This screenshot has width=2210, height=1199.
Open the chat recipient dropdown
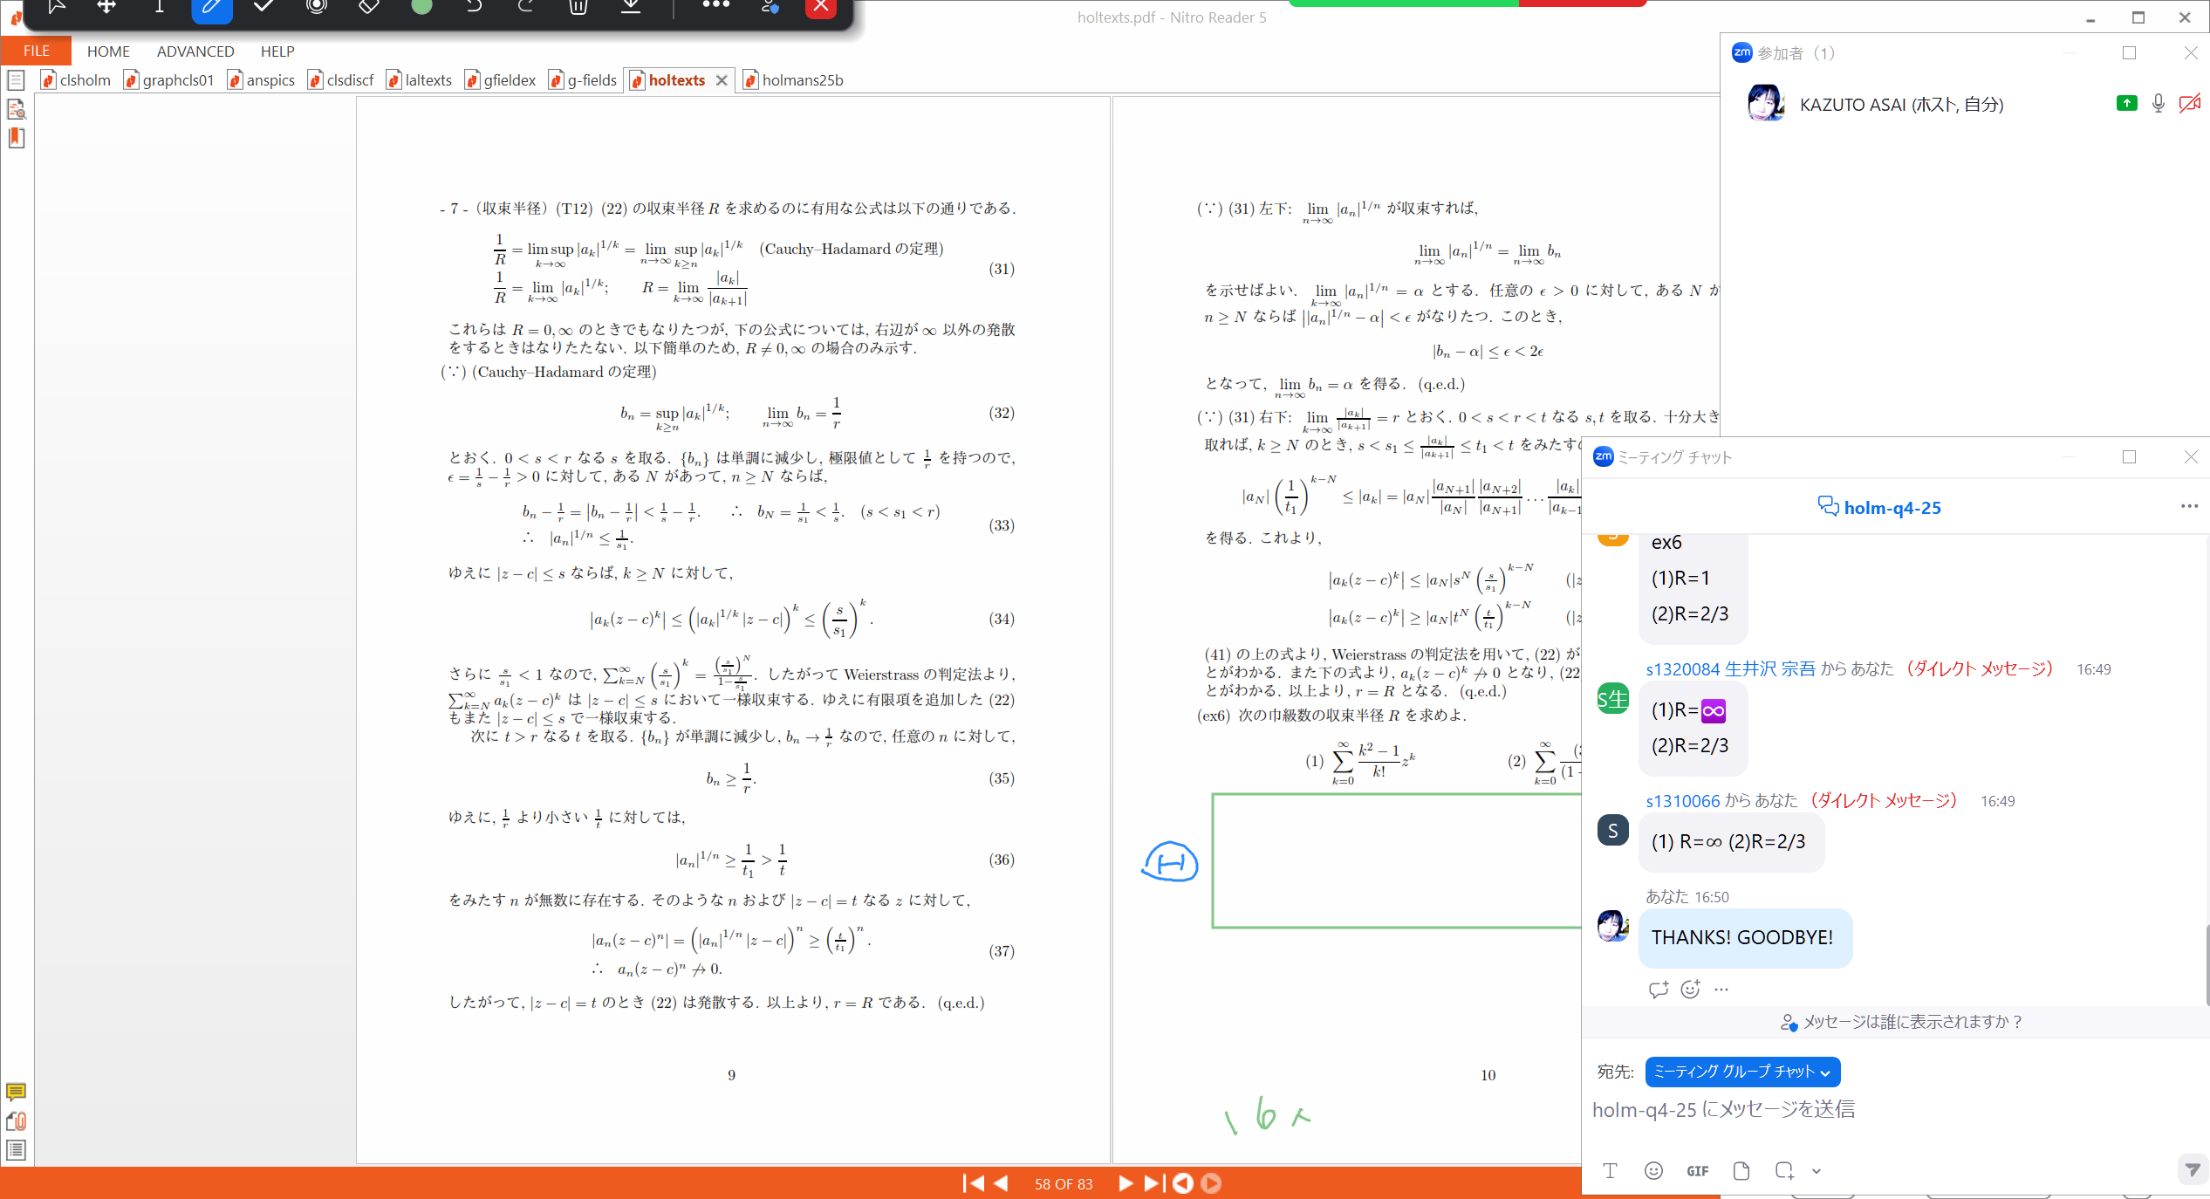click(x=1741, y=1072)
